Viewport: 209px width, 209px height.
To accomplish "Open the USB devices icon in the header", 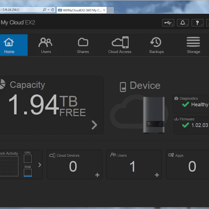I will click(x=168, y=23).
